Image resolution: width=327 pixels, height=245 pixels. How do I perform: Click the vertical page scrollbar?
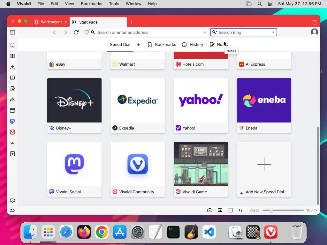[x=318, y=166]
